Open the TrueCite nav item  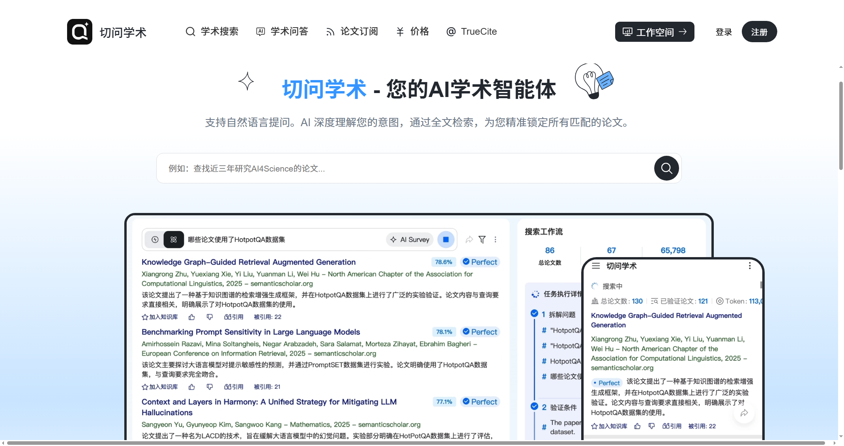(x=472, y=32)
